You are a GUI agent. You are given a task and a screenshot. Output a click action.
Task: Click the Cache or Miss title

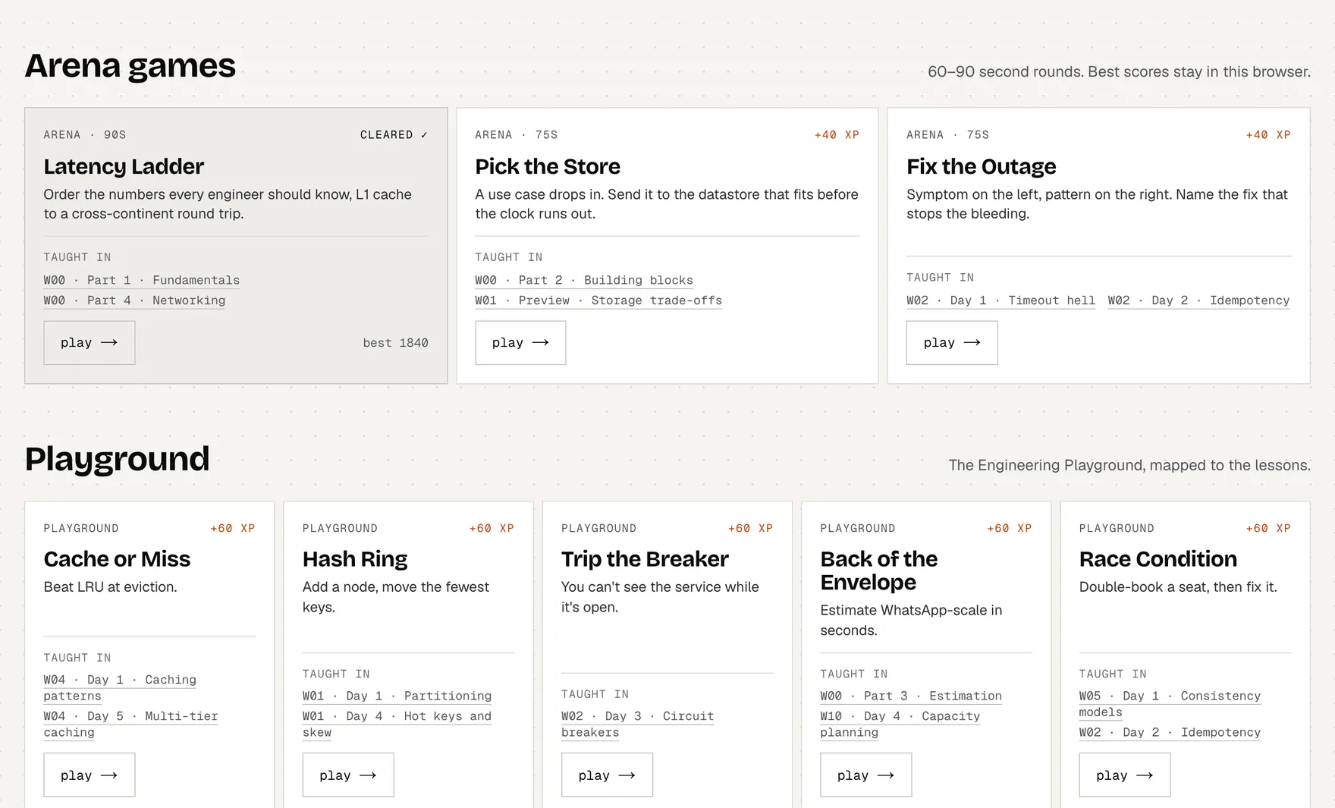(x=117, y=559)
